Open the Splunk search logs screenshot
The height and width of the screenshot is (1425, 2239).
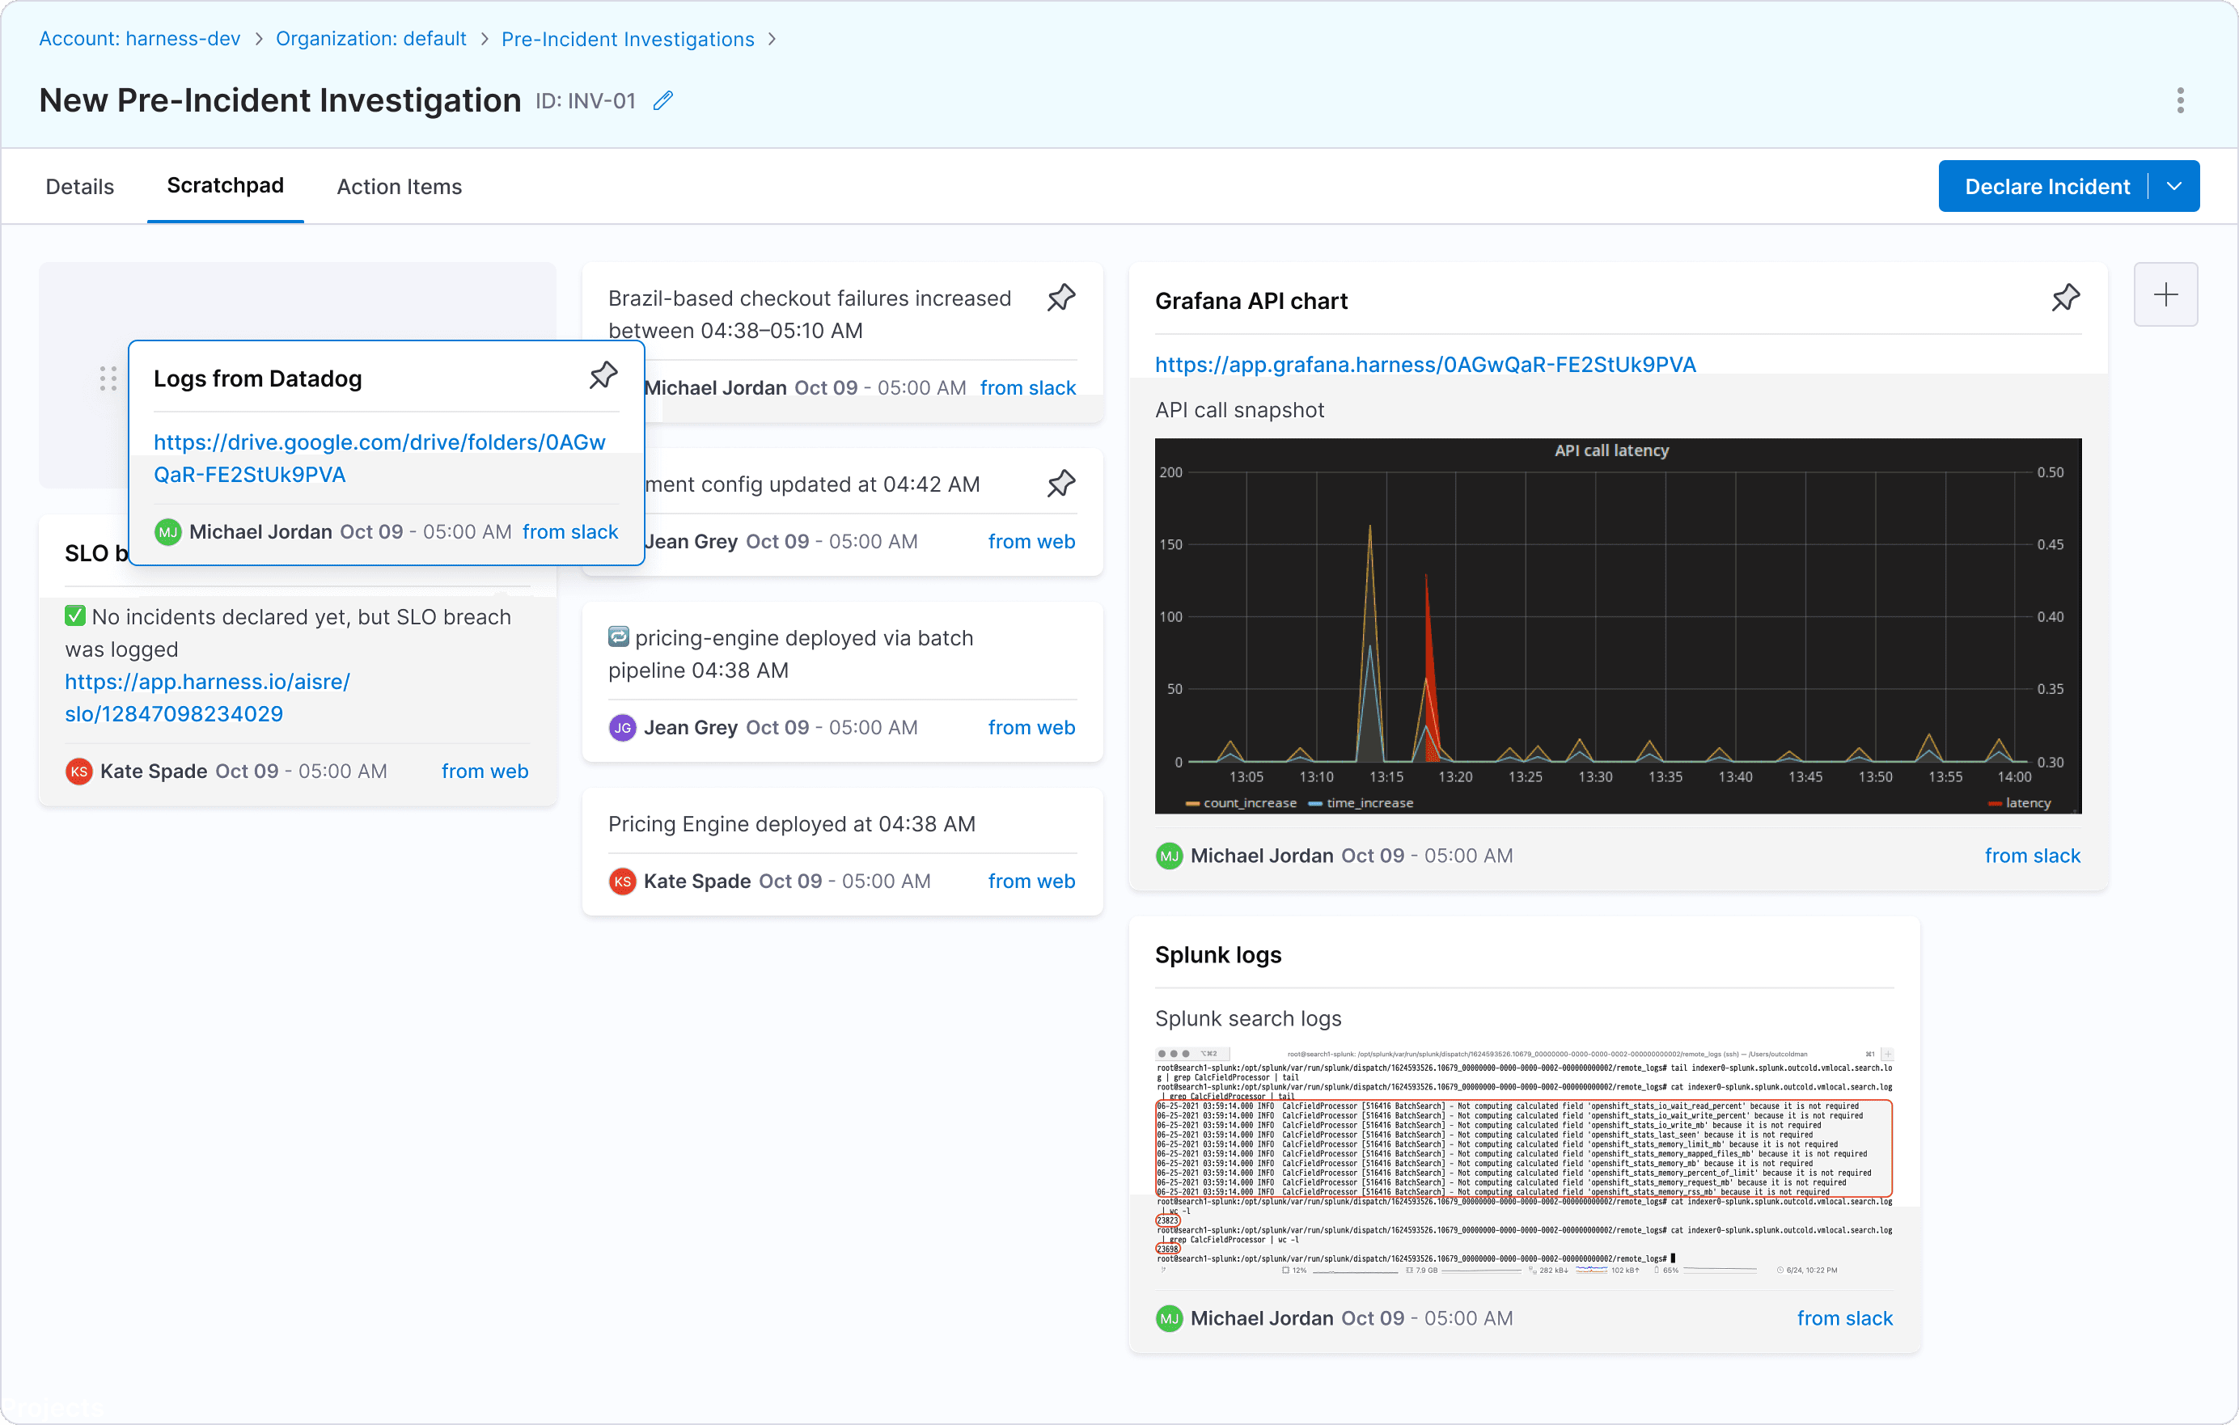tap(1523, 1161)
